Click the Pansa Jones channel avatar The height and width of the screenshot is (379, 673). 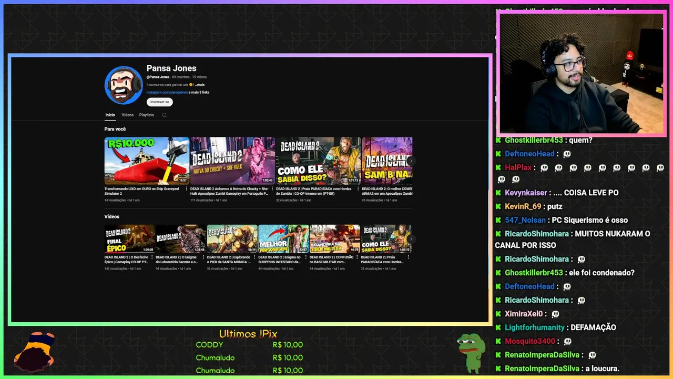pyautogui.click(x=124, y=85)
